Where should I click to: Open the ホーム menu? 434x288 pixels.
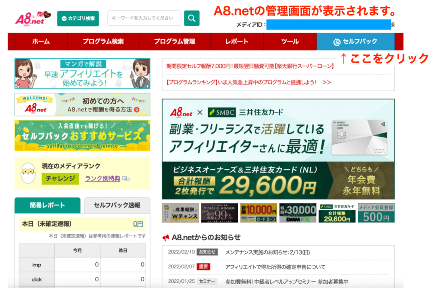click(41, 42)
